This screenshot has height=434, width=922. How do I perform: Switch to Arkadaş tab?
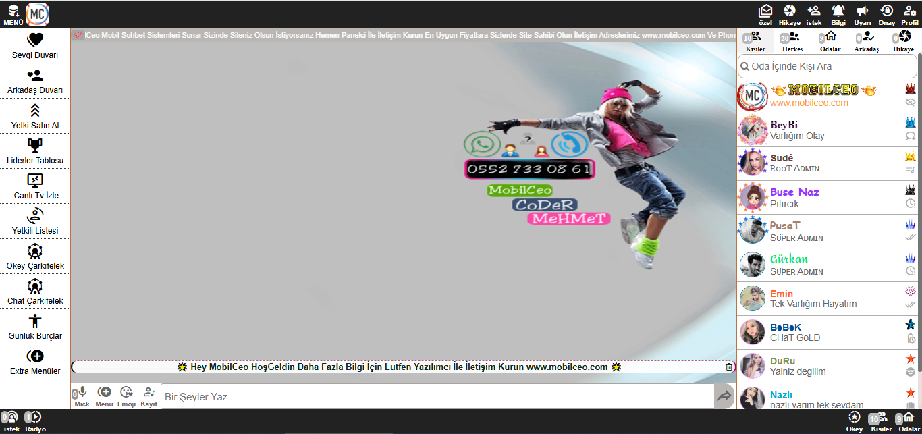pyautogui.click(x=866, y=41)
